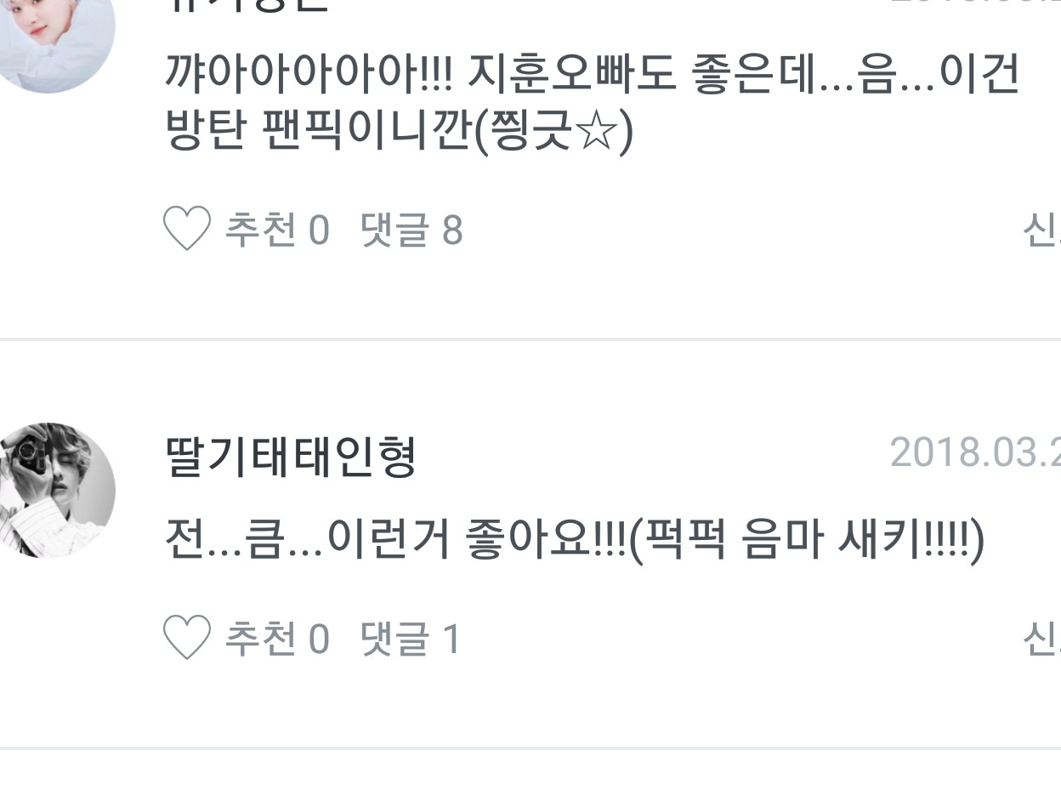Like 딸기태태인형's comment with the heart icon
1061x796 pixels.
tap(186, 639)
